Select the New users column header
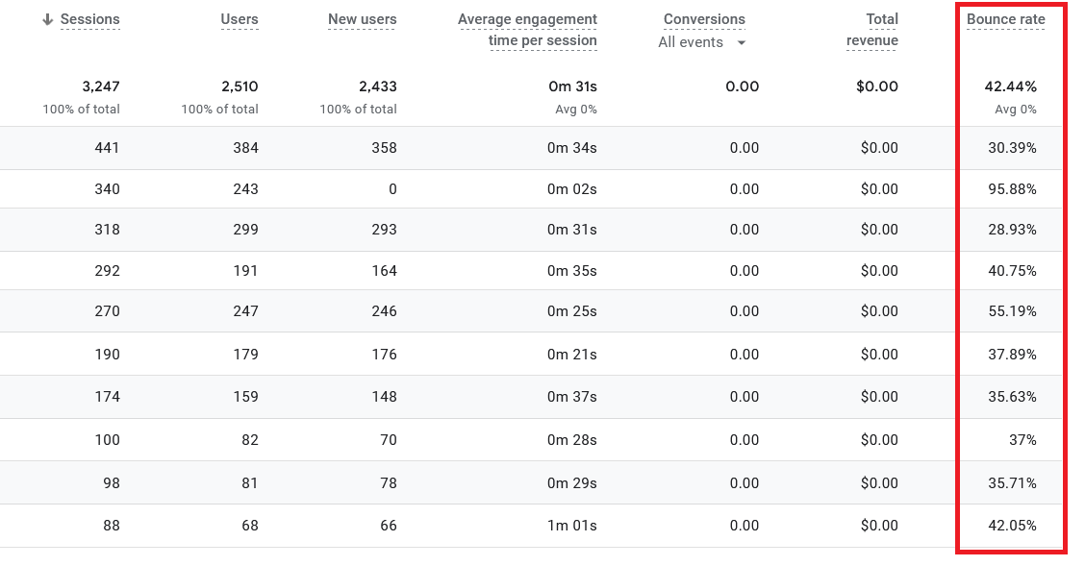Viewport: 1085px width, 566px height. click(362, 20)
